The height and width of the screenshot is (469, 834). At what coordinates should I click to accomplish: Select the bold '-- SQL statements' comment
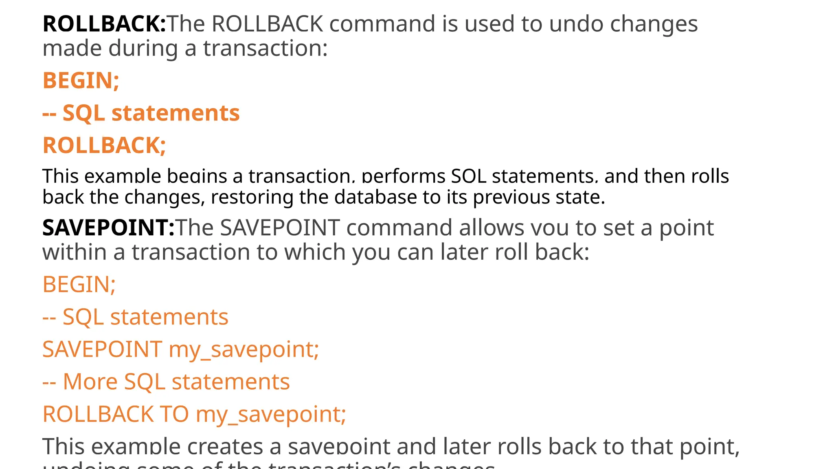(x=141, y=113)
